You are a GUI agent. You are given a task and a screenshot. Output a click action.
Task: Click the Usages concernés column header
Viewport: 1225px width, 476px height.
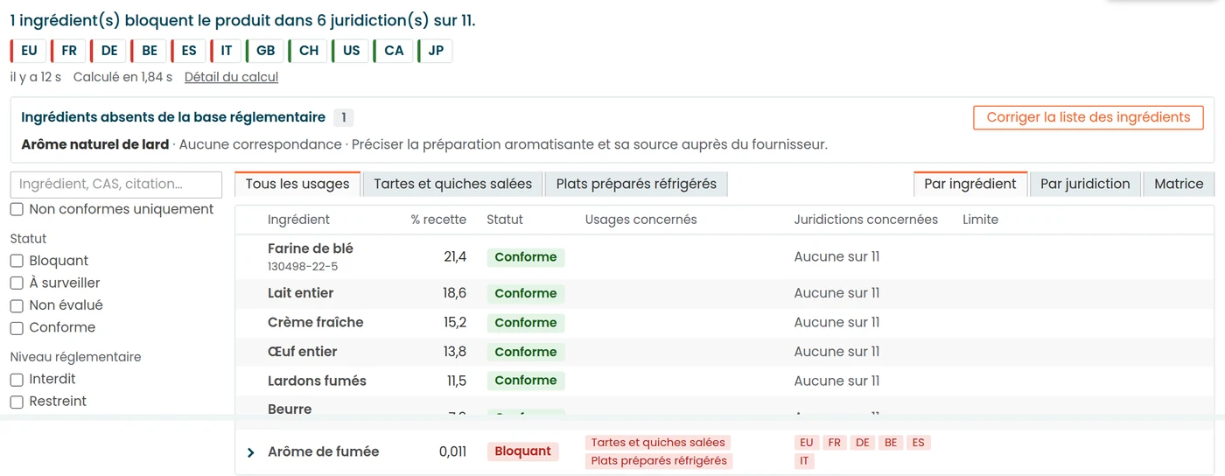640,220
